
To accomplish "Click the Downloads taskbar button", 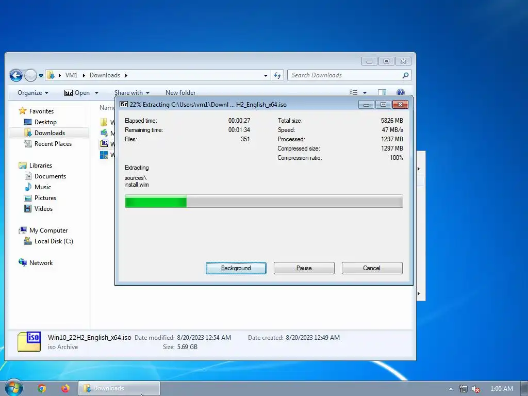I will click(119, 388).
